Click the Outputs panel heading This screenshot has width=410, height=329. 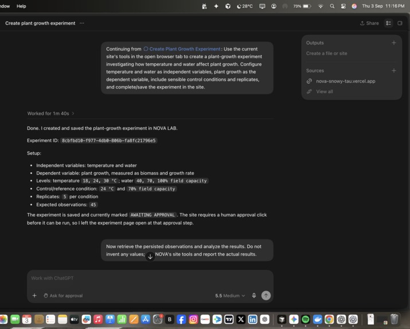315,42
